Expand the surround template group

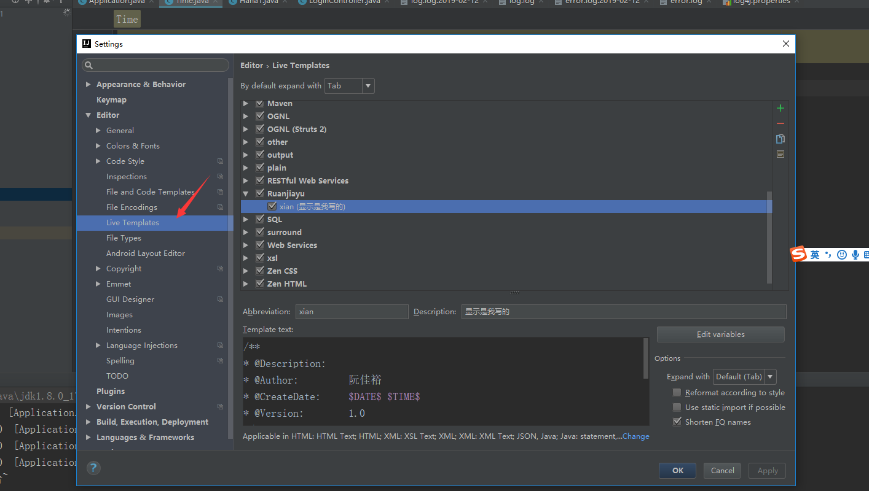pos(246,232)
